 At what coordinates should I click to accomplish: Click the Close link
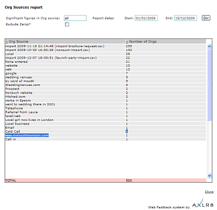pos(209,192)
